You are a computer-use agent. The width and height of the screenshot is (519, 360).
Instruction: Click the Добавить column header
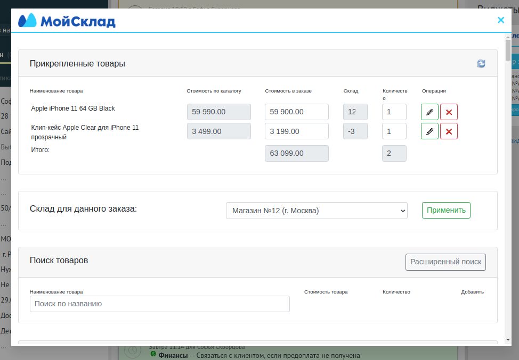pyautogui.click(x=472, y=292)
